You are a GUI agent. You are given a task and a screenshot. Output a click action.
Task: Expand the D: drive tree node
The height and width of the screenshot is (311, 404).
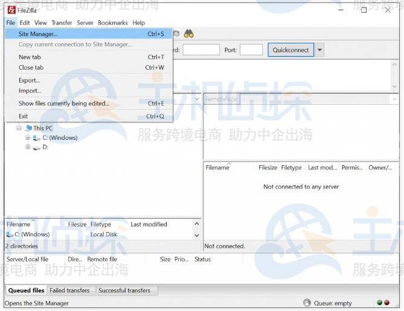(x=28, y=147)
